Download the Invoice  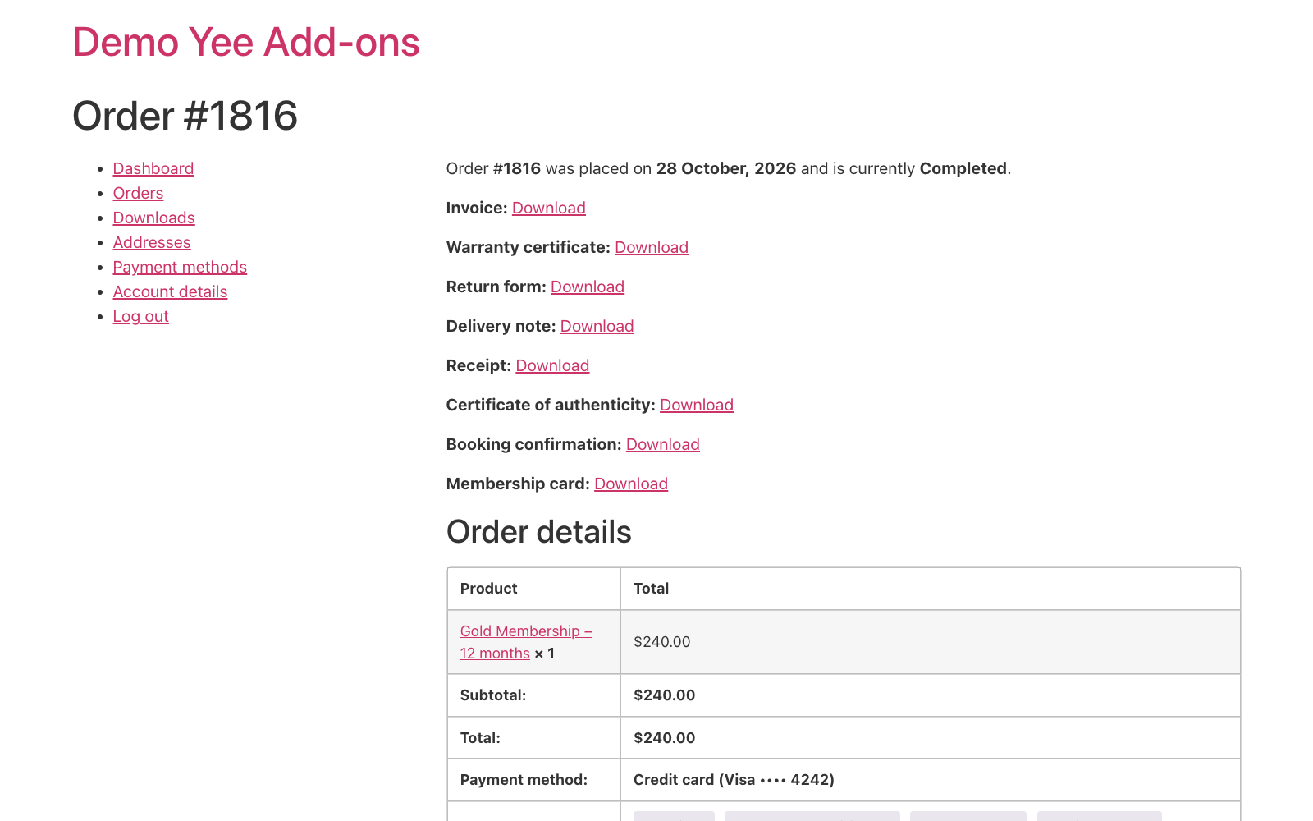(x=549, y=208)
